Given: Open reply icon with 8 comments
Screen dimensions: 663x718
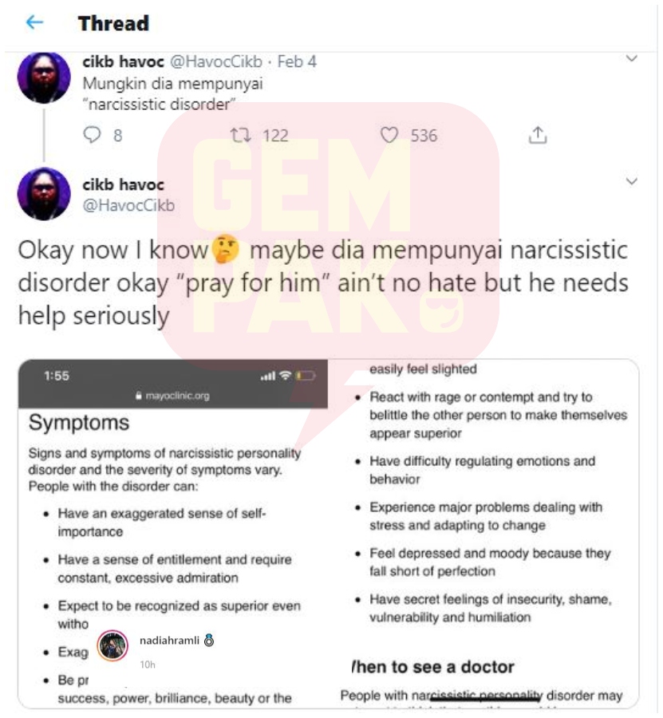Looking at the screenshot, I should coord(92,135).
